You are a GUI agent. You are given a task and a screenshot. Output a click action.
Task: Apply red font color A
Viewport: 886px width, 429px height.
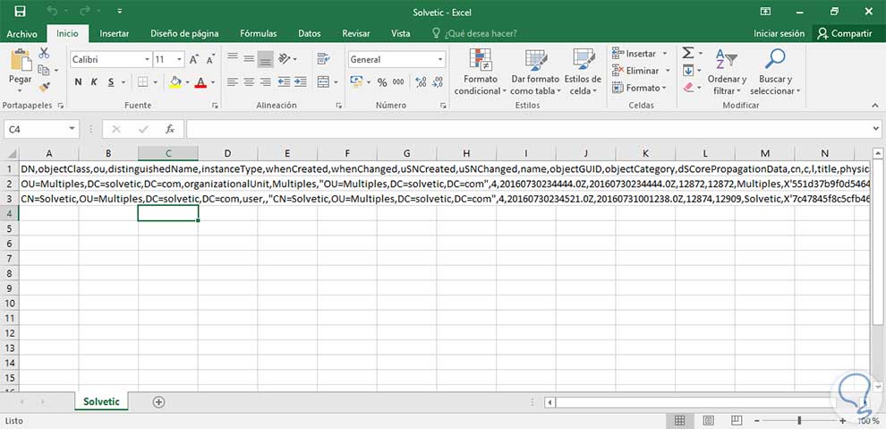pos(200,82)
